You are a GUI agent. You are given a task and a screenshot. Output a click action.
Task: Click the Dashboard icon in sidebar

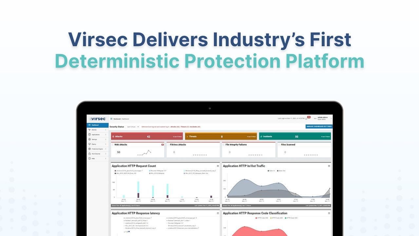tap(89, 125)
